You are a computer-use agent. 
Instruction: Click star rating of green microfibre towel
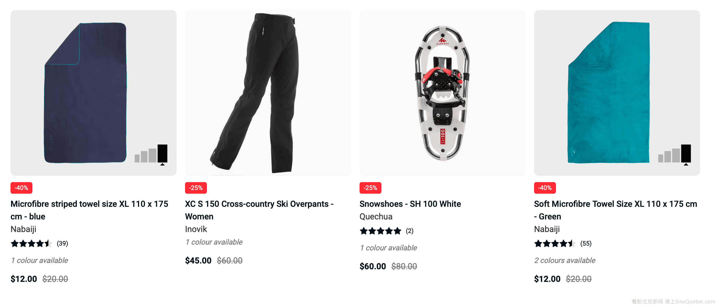coord(555,244)
